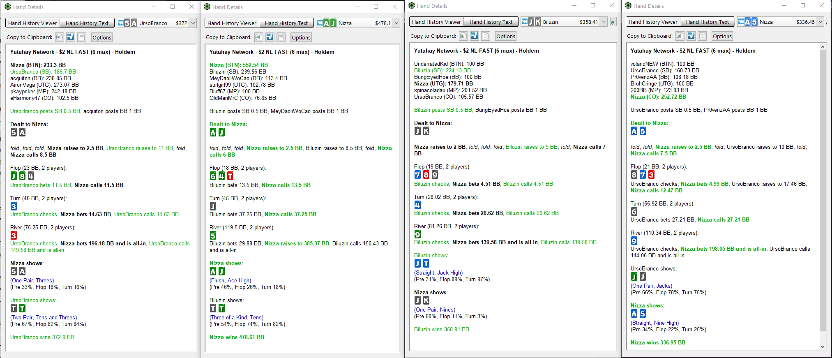The width and height of the screenshot is (832, 358).
Task: Open Options in the Biluzin $358.41 window
Action: [506, 36]
